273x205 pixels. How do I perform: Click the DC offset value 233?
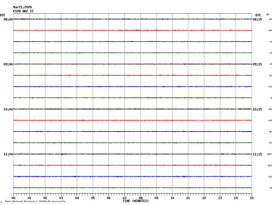(x=270, y=165)
